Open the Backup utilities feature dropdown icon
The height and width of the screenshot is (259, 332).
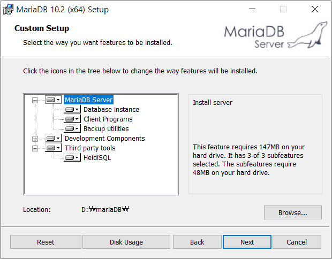(72, 128)
